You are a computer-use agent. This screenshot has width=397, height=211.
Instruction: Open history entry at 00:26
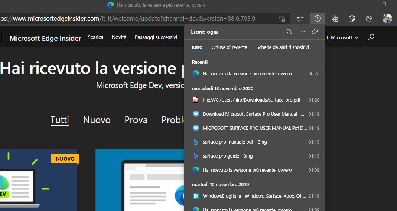(254, 73)
